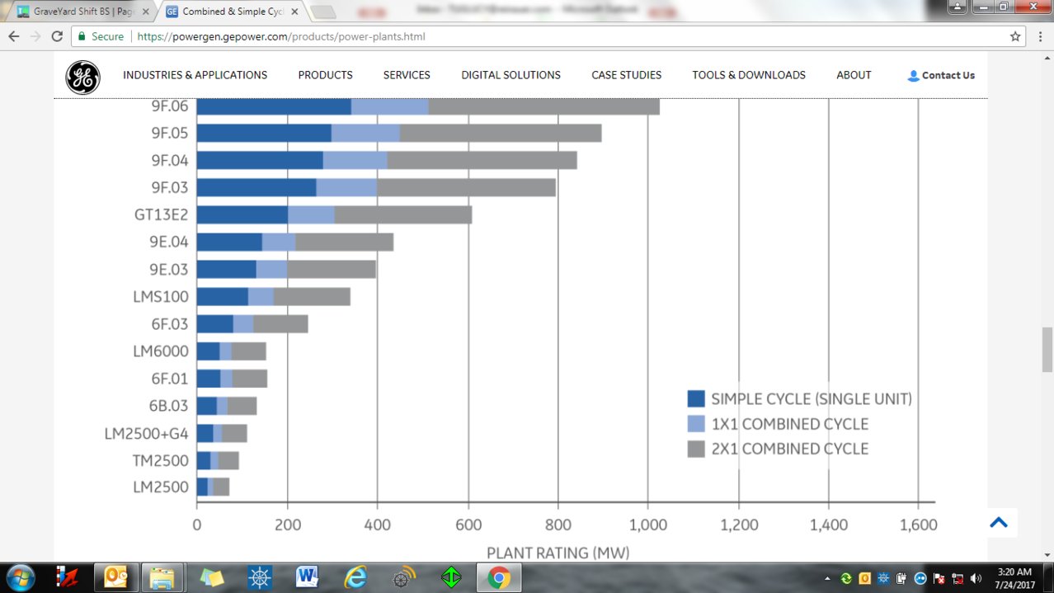The width and height of the screenshot is (1054, 593).
Task: Click the dark blue 9F.06 simple cycle bar
Action: pos(274,106)
